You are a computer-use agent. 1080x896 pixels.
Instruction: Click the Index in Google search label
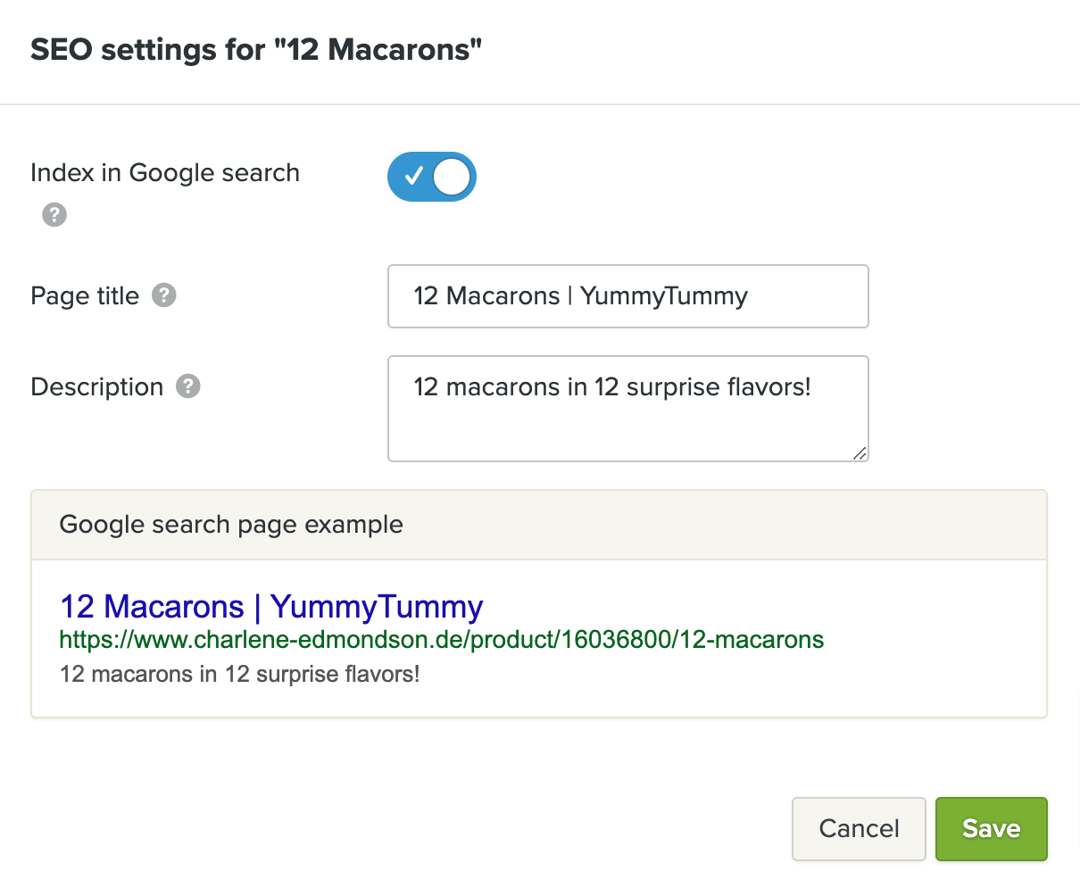tap(165, 173)
